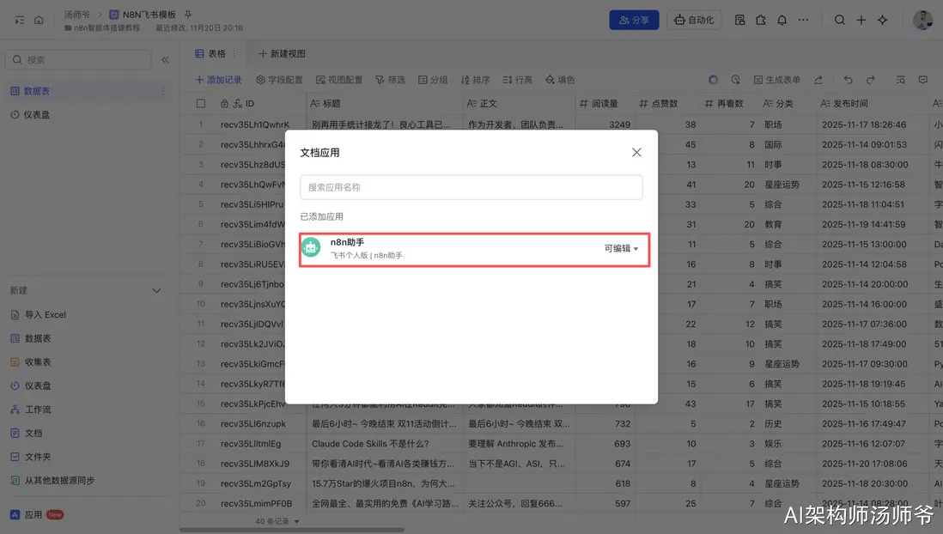Toggle the select-all checkbox in table header
This screenshot has height=534, width=943.
(x=201, y=103)
